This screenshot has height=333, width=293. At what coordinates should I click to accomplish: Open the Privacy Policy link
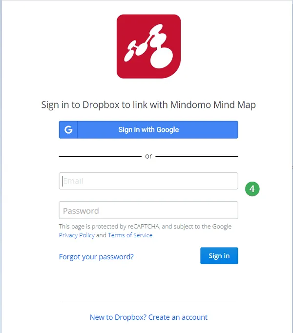77,235
